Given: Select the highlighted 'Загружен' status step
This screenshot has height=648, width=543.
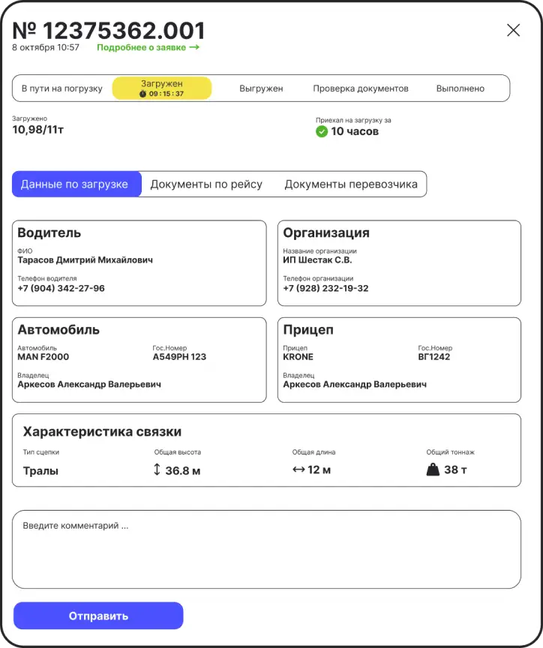Looking at the screenshot, I should point(162,88).
